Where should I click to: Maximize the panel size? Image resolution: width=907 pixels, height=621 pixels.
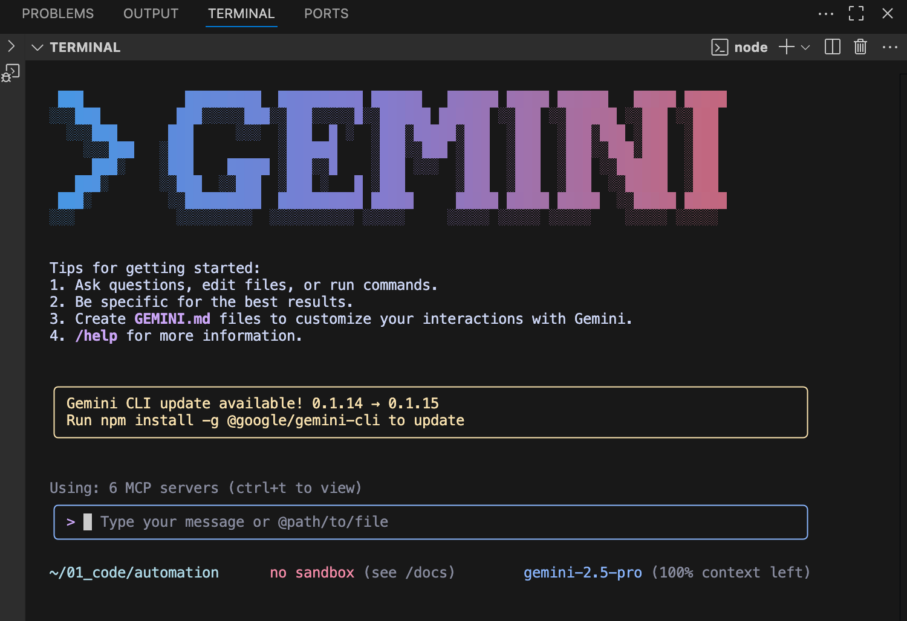pyautogui.click(x=856, y=13)
